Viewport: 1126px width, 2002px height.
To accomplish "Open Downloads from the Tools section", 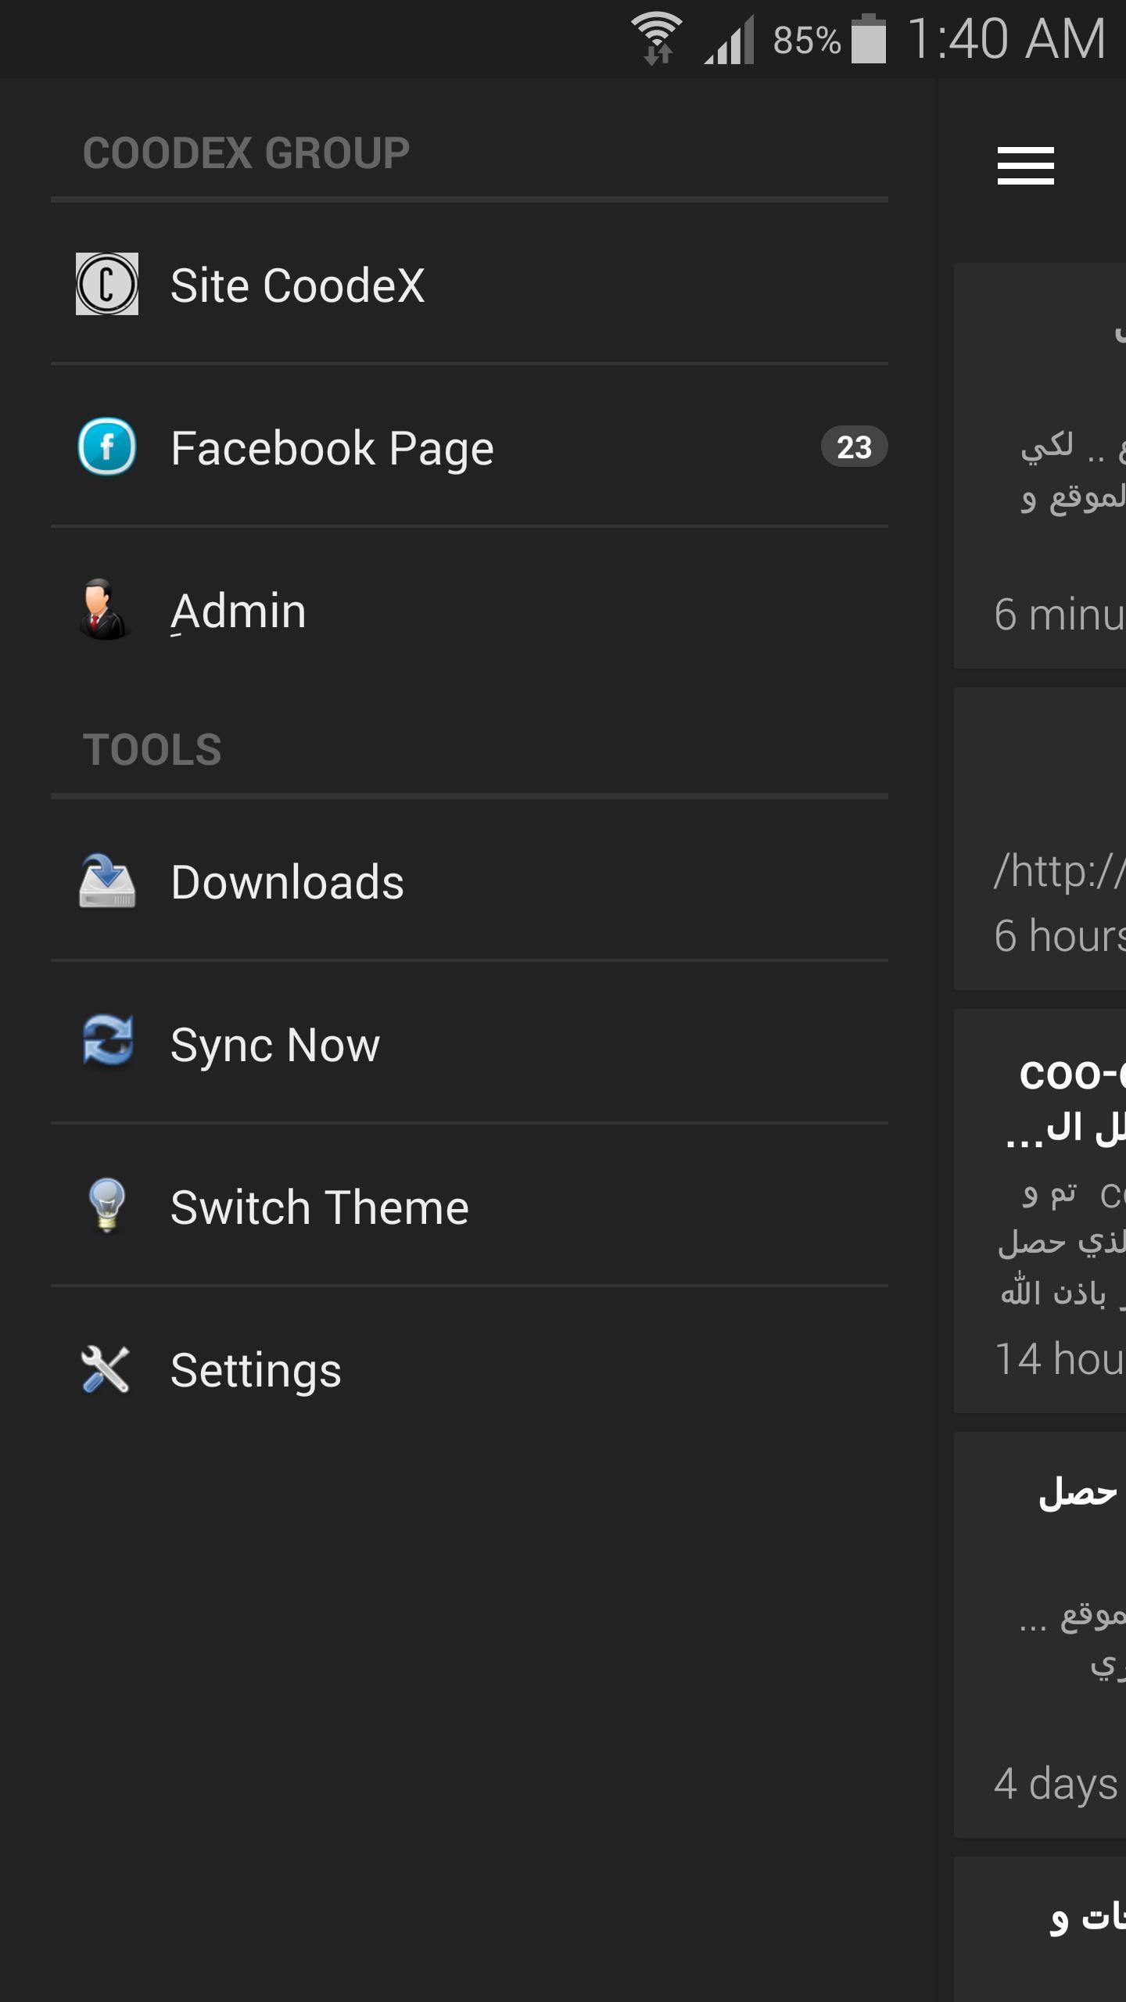I will [287, 883].
